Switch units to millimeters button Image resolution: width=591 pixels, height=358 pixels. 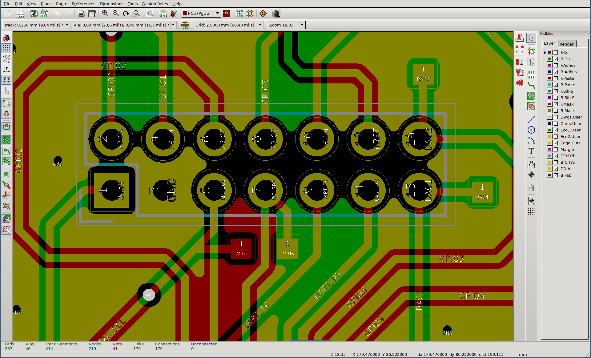click(6, 80)
